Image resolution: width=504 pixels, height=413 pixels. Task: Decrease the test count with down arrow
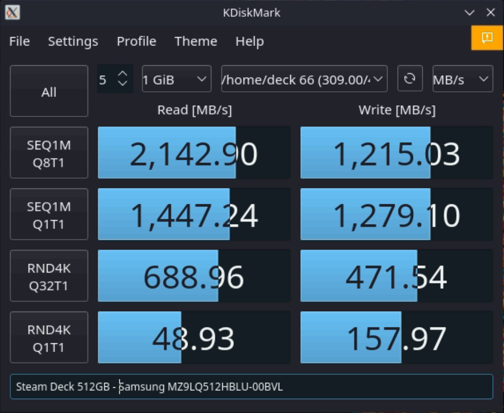[123, 84]
